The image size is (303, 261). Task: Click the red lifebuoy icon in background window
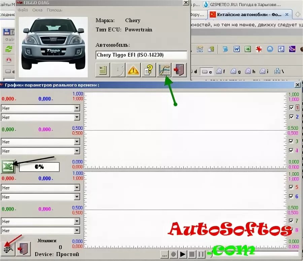[x=9, y=60]
